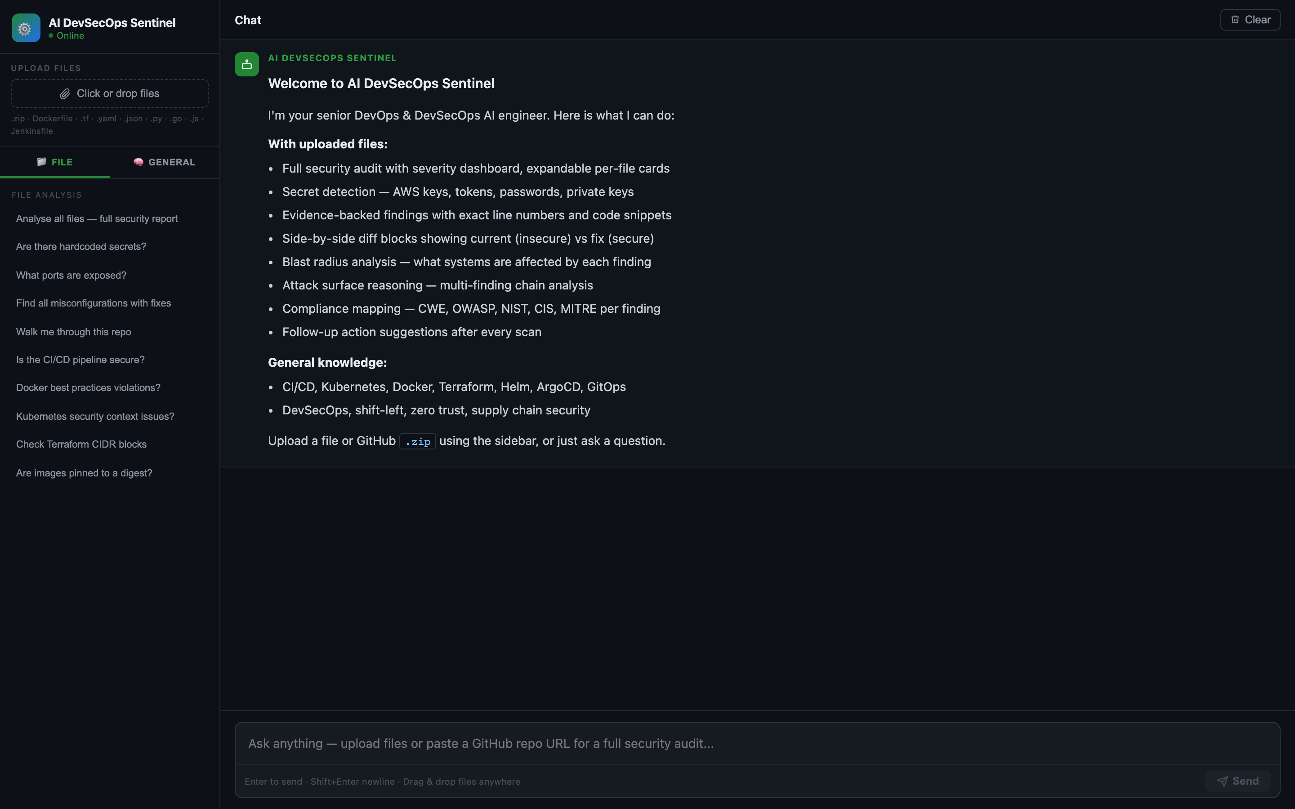Send the message with Send button
This screenshot has width=1295, height=809.
[1237, 781]
